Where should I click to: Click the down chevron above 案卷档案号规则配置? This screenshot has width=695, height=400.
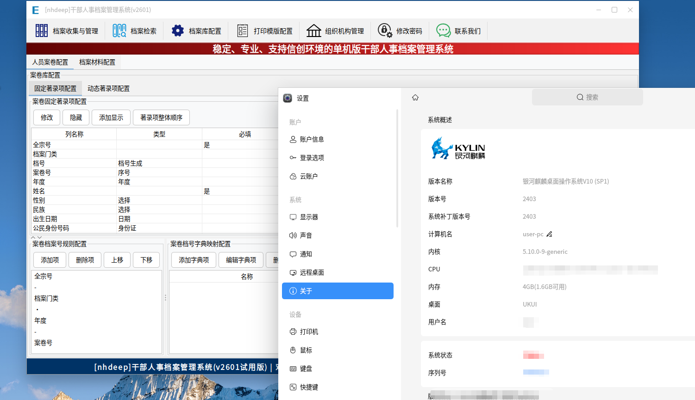(x=39, y=237)
